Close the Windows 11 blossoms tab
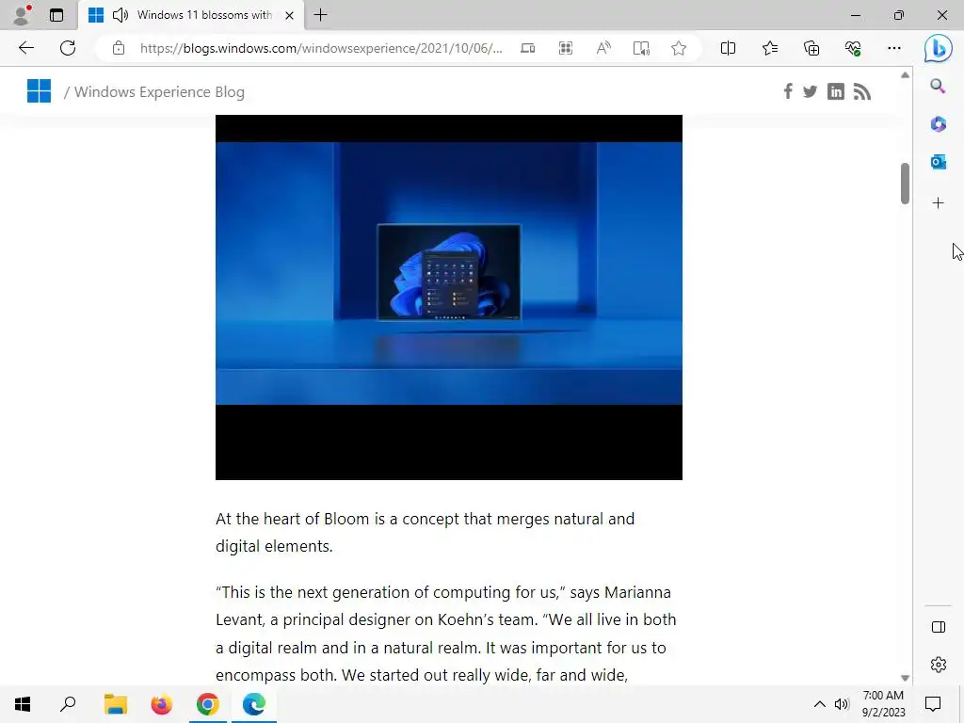This screenshot has width=964, height=723. click(290, 15)
